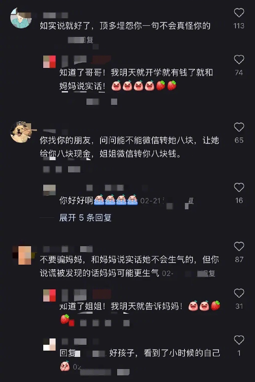This screenshot has width=255, height=382.
Task: Tap the heart beside 74 likes
Action: coord(239,60)
